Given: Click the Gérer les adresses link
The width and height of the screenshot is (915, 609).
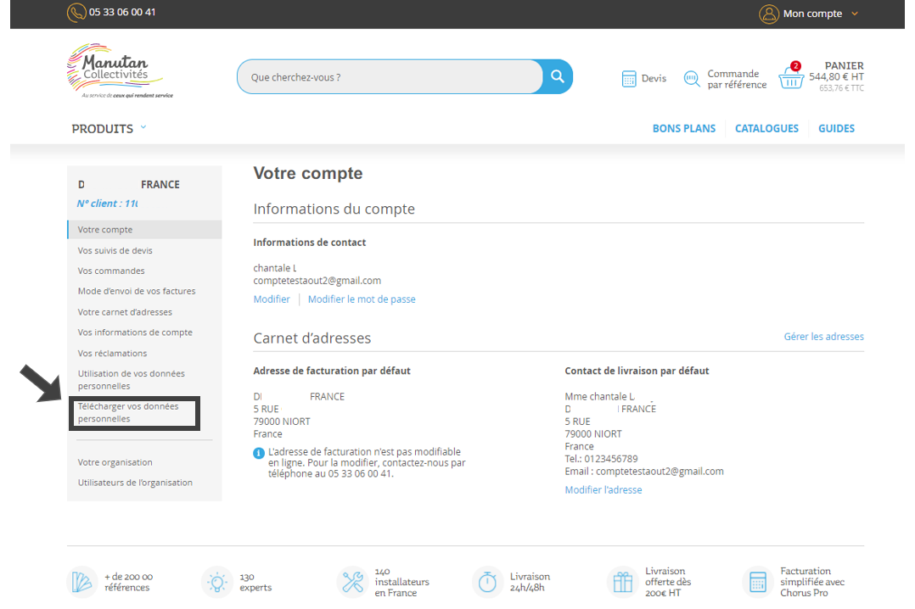Looking at the screenshot, I should tap(823, 337).
